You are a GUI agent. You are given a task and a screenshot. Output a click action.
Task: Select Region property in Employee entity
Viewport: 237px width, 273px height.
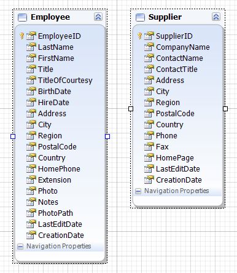50,136
